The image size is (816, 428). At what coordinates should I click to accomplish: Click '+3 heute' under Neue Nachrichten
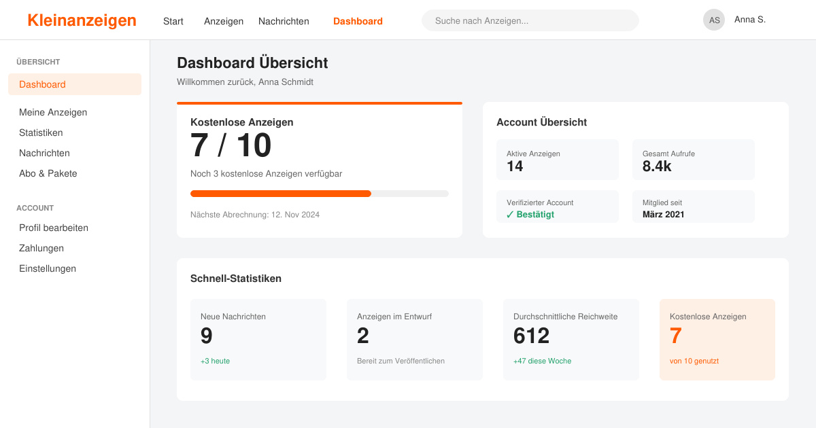coord(216,361)
